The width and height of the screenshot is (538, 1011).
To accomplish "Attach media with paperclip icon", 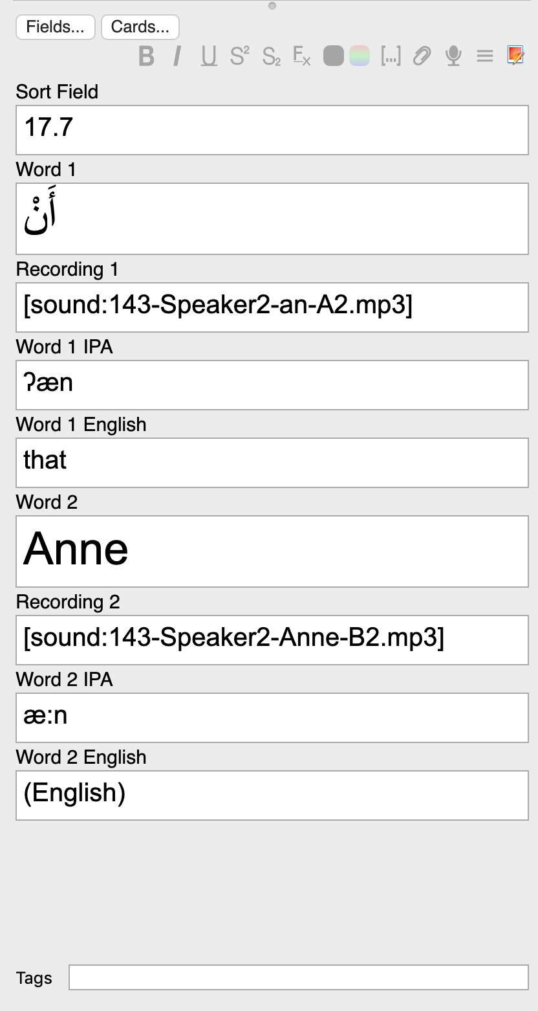I will 422,56.
